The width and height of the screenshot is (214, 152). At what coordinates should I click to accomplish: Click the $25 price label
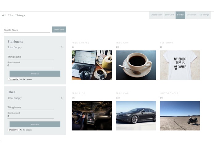[73, 98]
